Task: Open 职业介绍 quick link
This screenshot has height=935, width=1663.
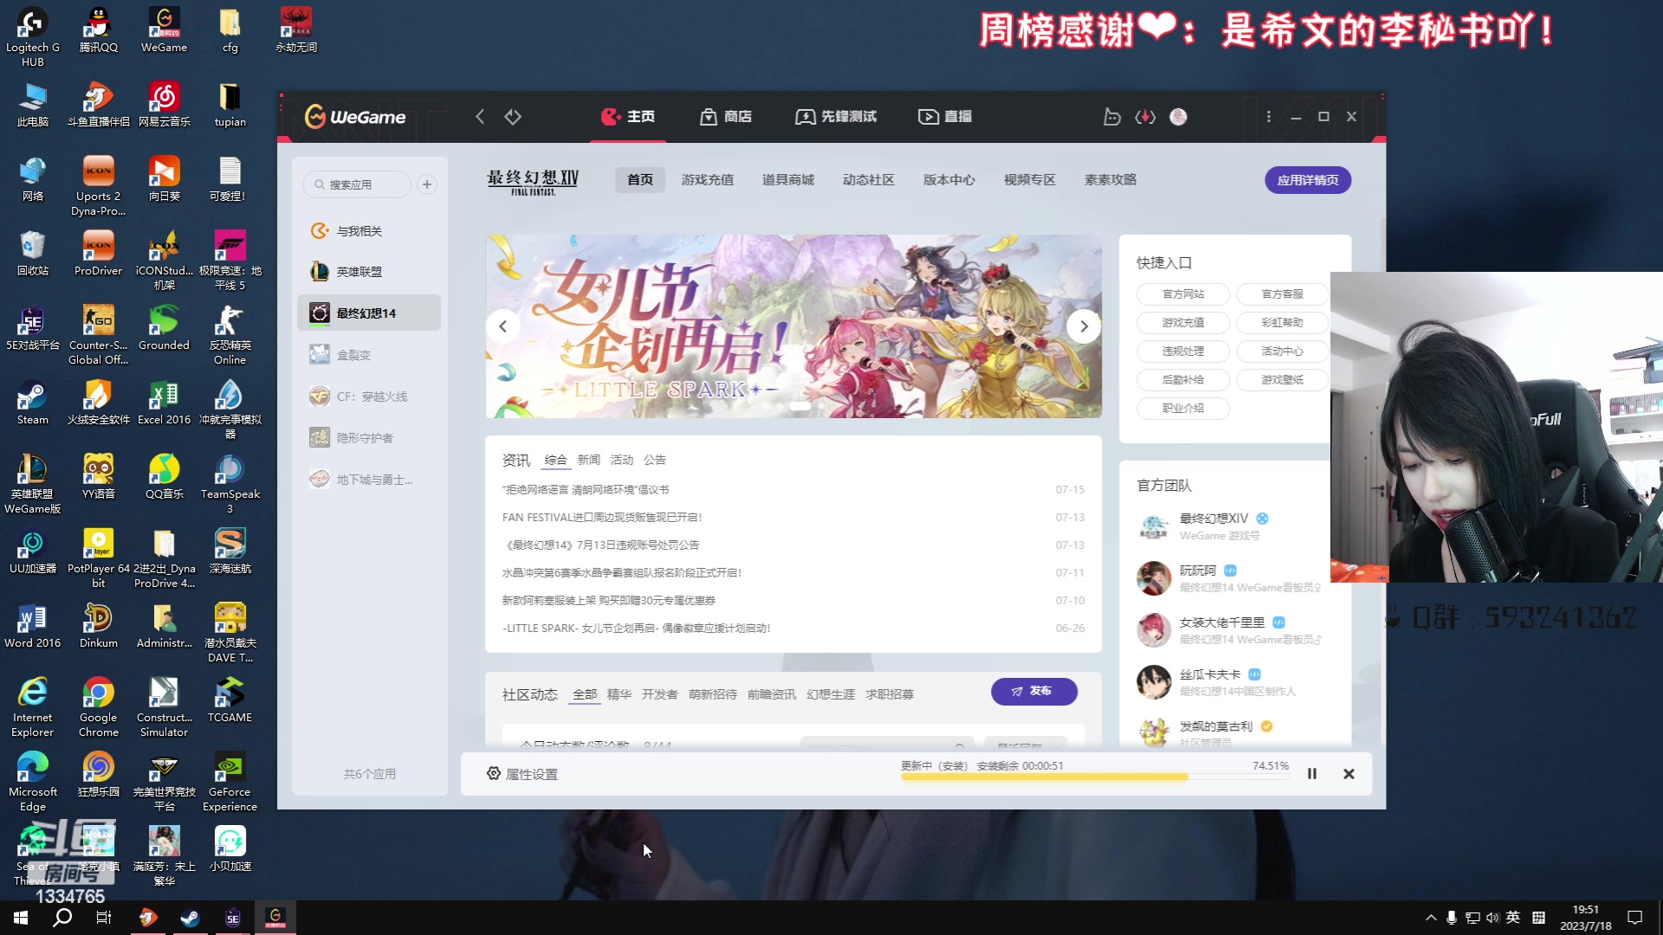Action: [x=1183, y=409]
